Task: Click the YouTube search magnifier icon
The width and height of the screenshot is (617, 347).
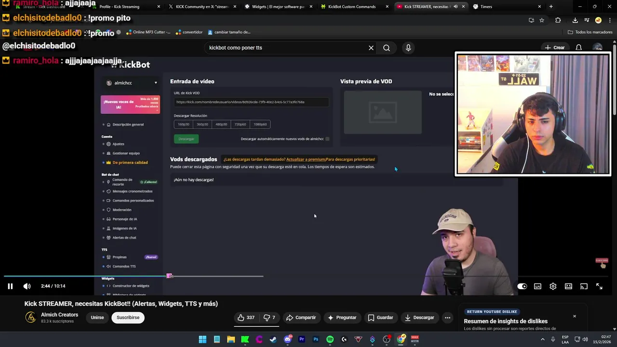Action: [387, 48]
